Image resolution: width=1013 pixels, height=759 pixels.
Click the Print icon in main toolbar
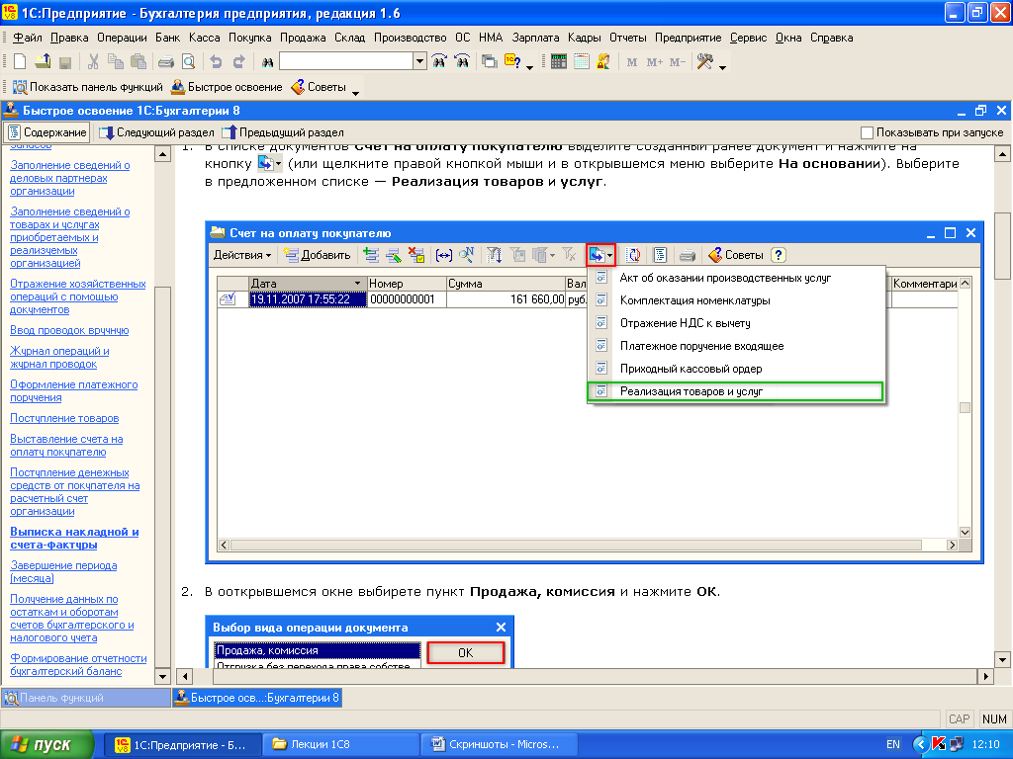coord(166,62)
